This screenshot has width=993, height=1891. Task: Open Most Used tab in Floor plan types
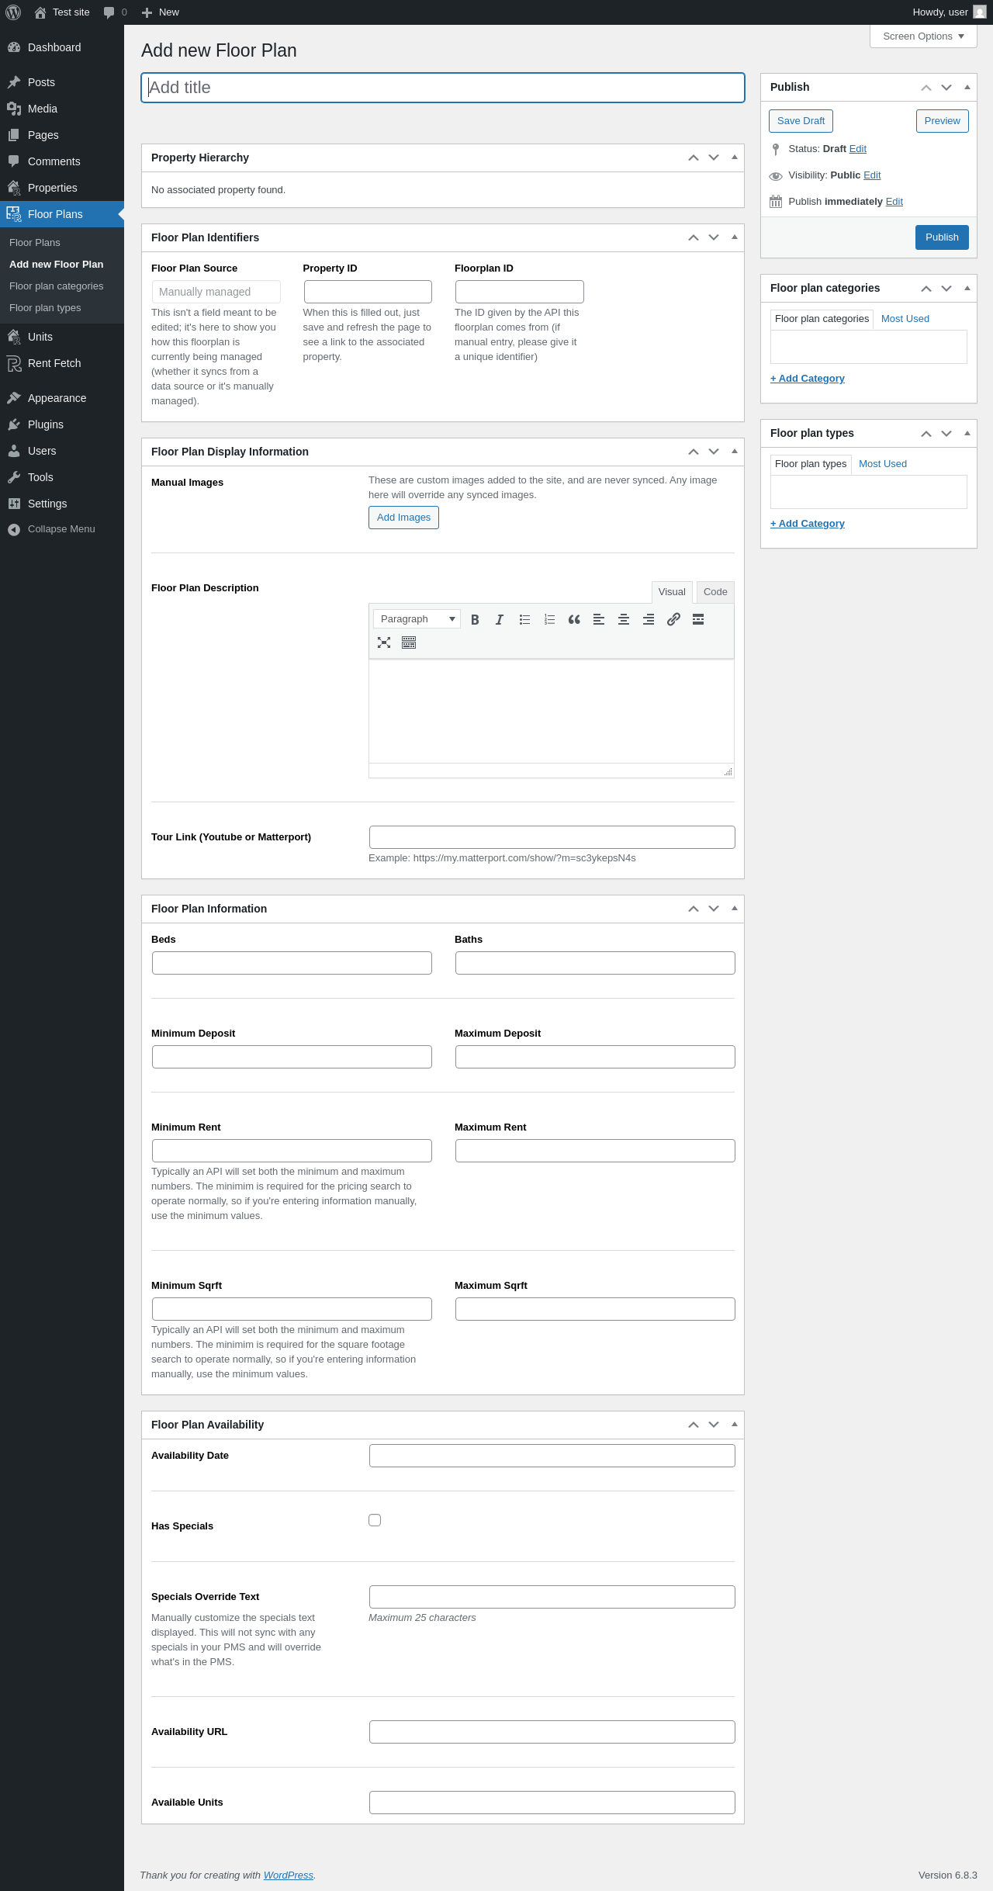click(x=882, y=464)
